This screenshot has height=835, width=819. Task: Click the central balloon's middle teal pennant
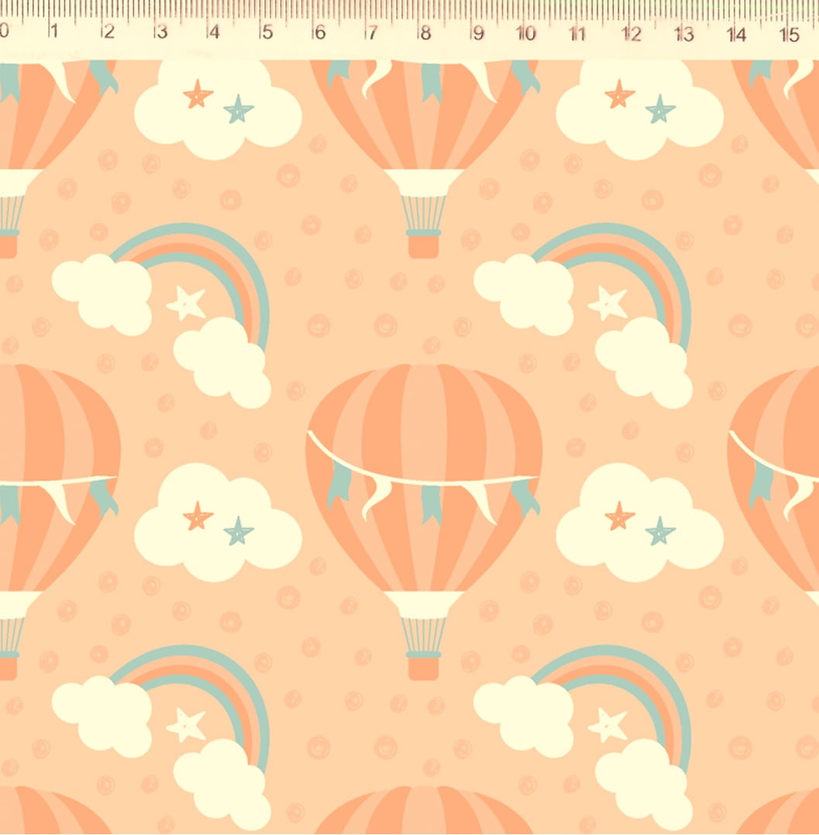pos(432,504)
